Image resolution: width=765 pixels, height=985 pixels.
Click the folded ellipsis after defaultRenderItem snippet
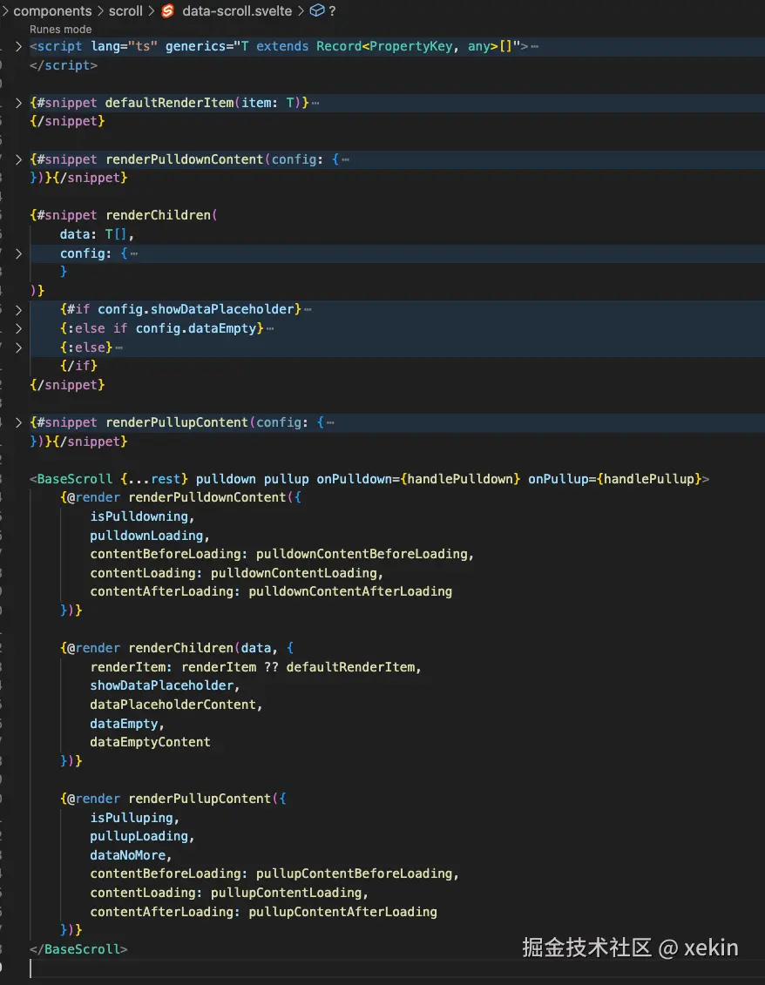click(x=315, y=104)
